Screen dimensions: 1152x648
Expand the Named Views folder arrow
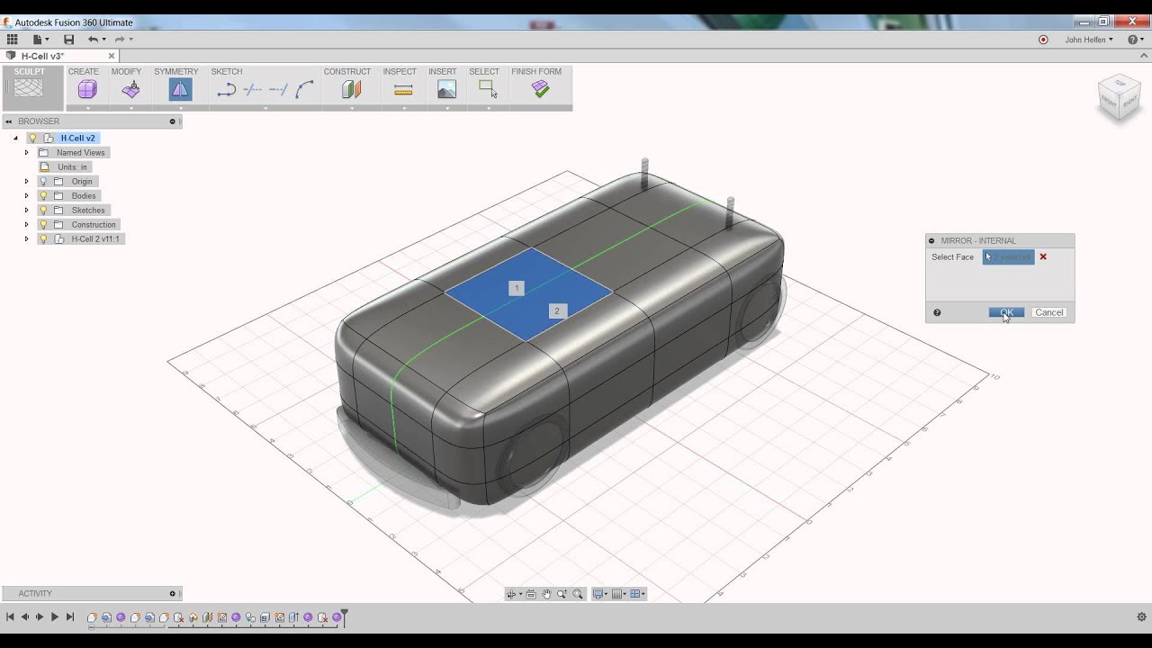click(26, 153)
